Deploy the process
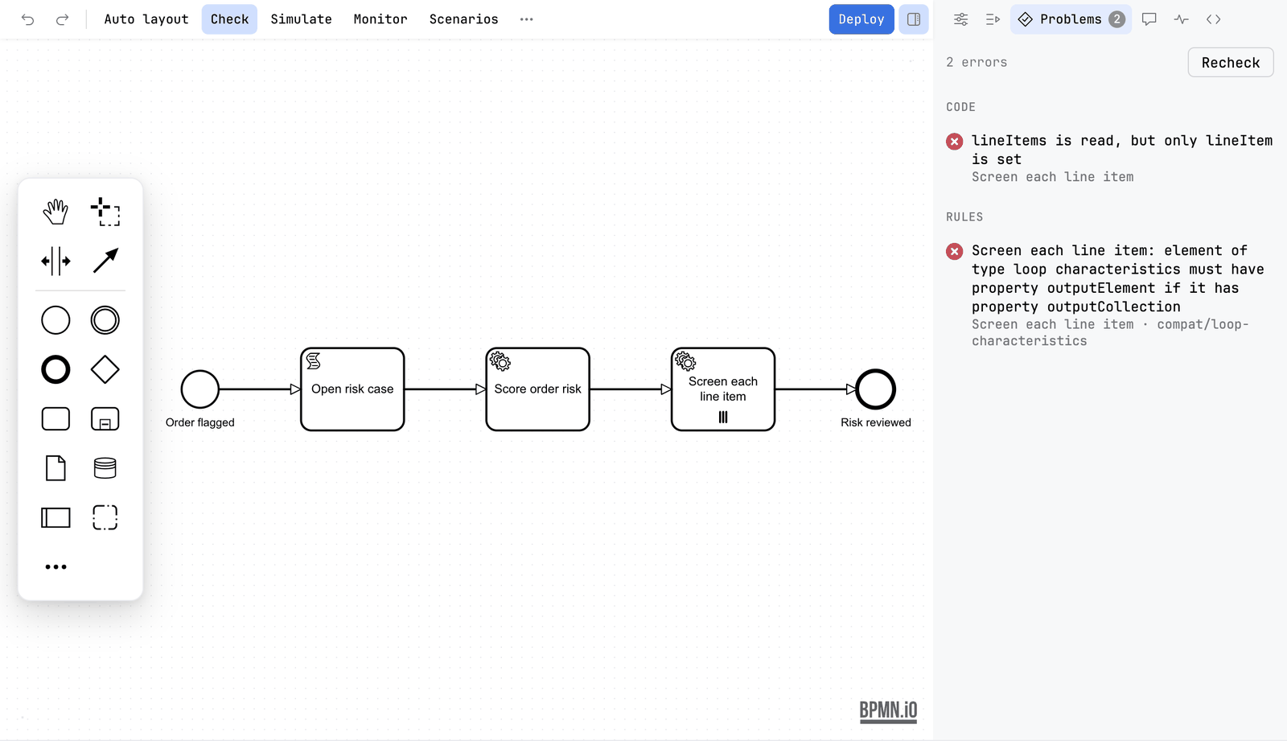This screenshot has height=741, width=1287. click(861, 19)
